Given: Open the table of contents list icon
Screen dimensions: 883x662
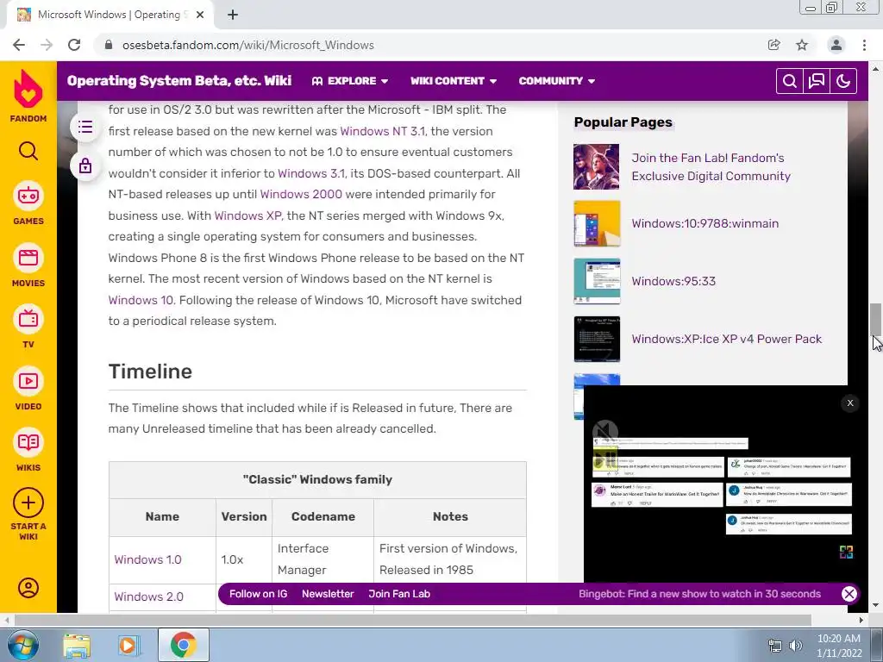Looking at the screenshot, I should (x=85, y=127).
